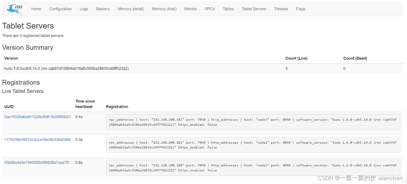This screenshot has height=184, width=407.
Task: Go to the Tables page
Action: (x=228, y=9)
